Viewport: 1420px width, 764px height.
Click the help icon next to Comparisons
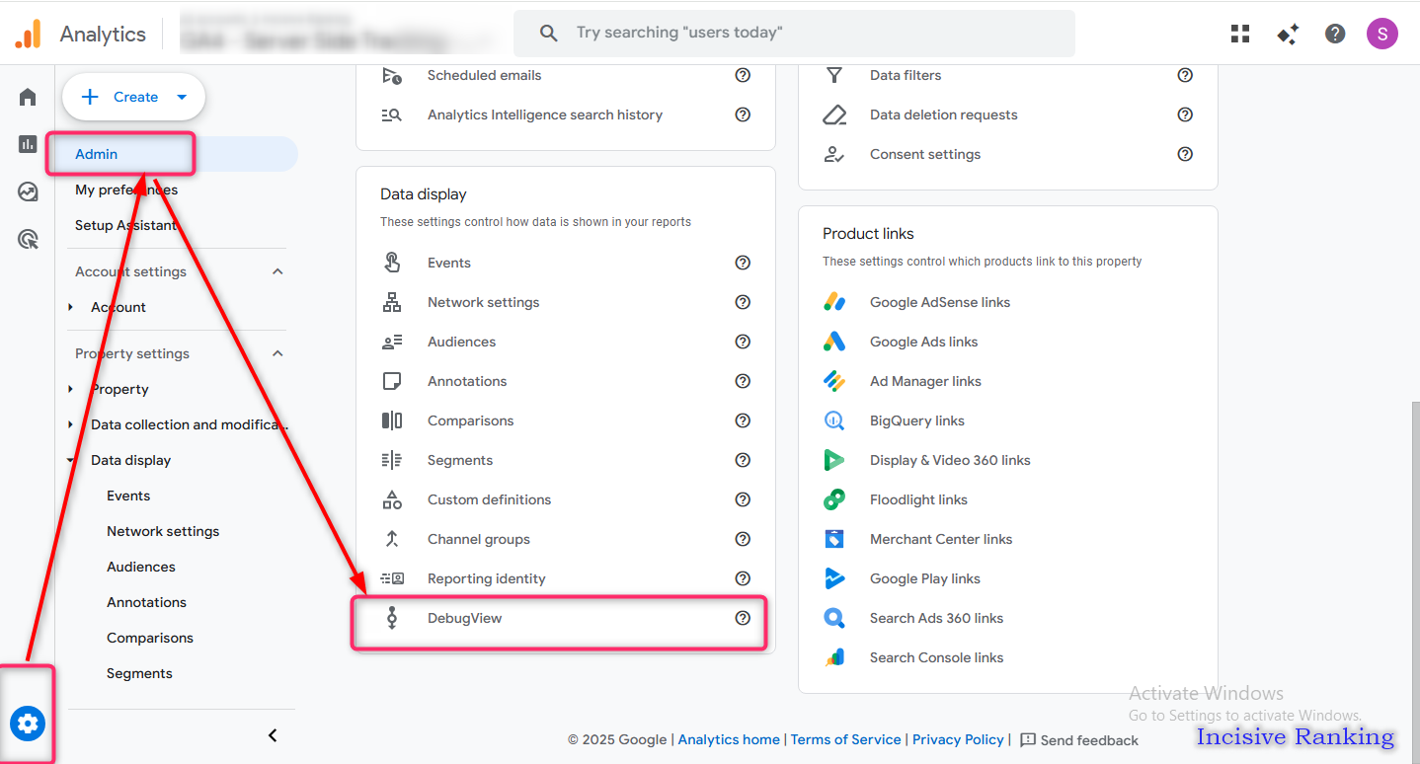pos(743,420)
